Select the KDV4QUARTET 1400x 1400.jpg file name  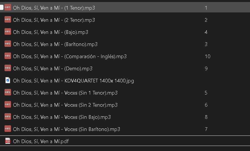(x=73, y=81)
